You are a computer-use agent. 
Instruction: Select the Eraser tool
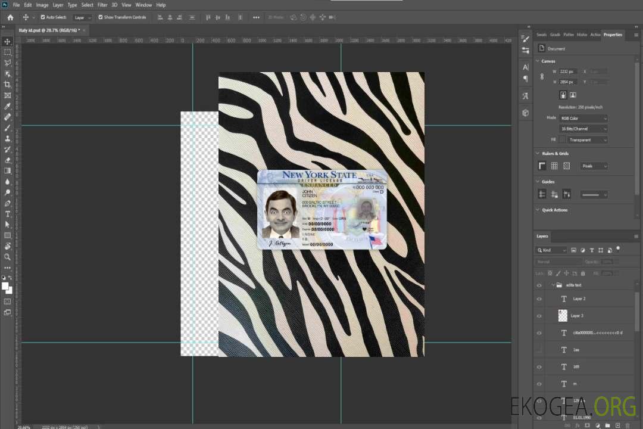[x=8, y=160]
